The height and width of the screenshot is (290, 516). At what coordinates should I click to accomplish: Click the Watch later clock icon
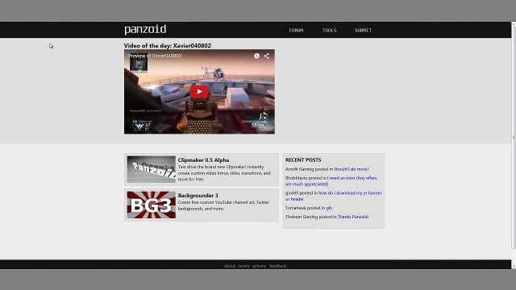256,56
